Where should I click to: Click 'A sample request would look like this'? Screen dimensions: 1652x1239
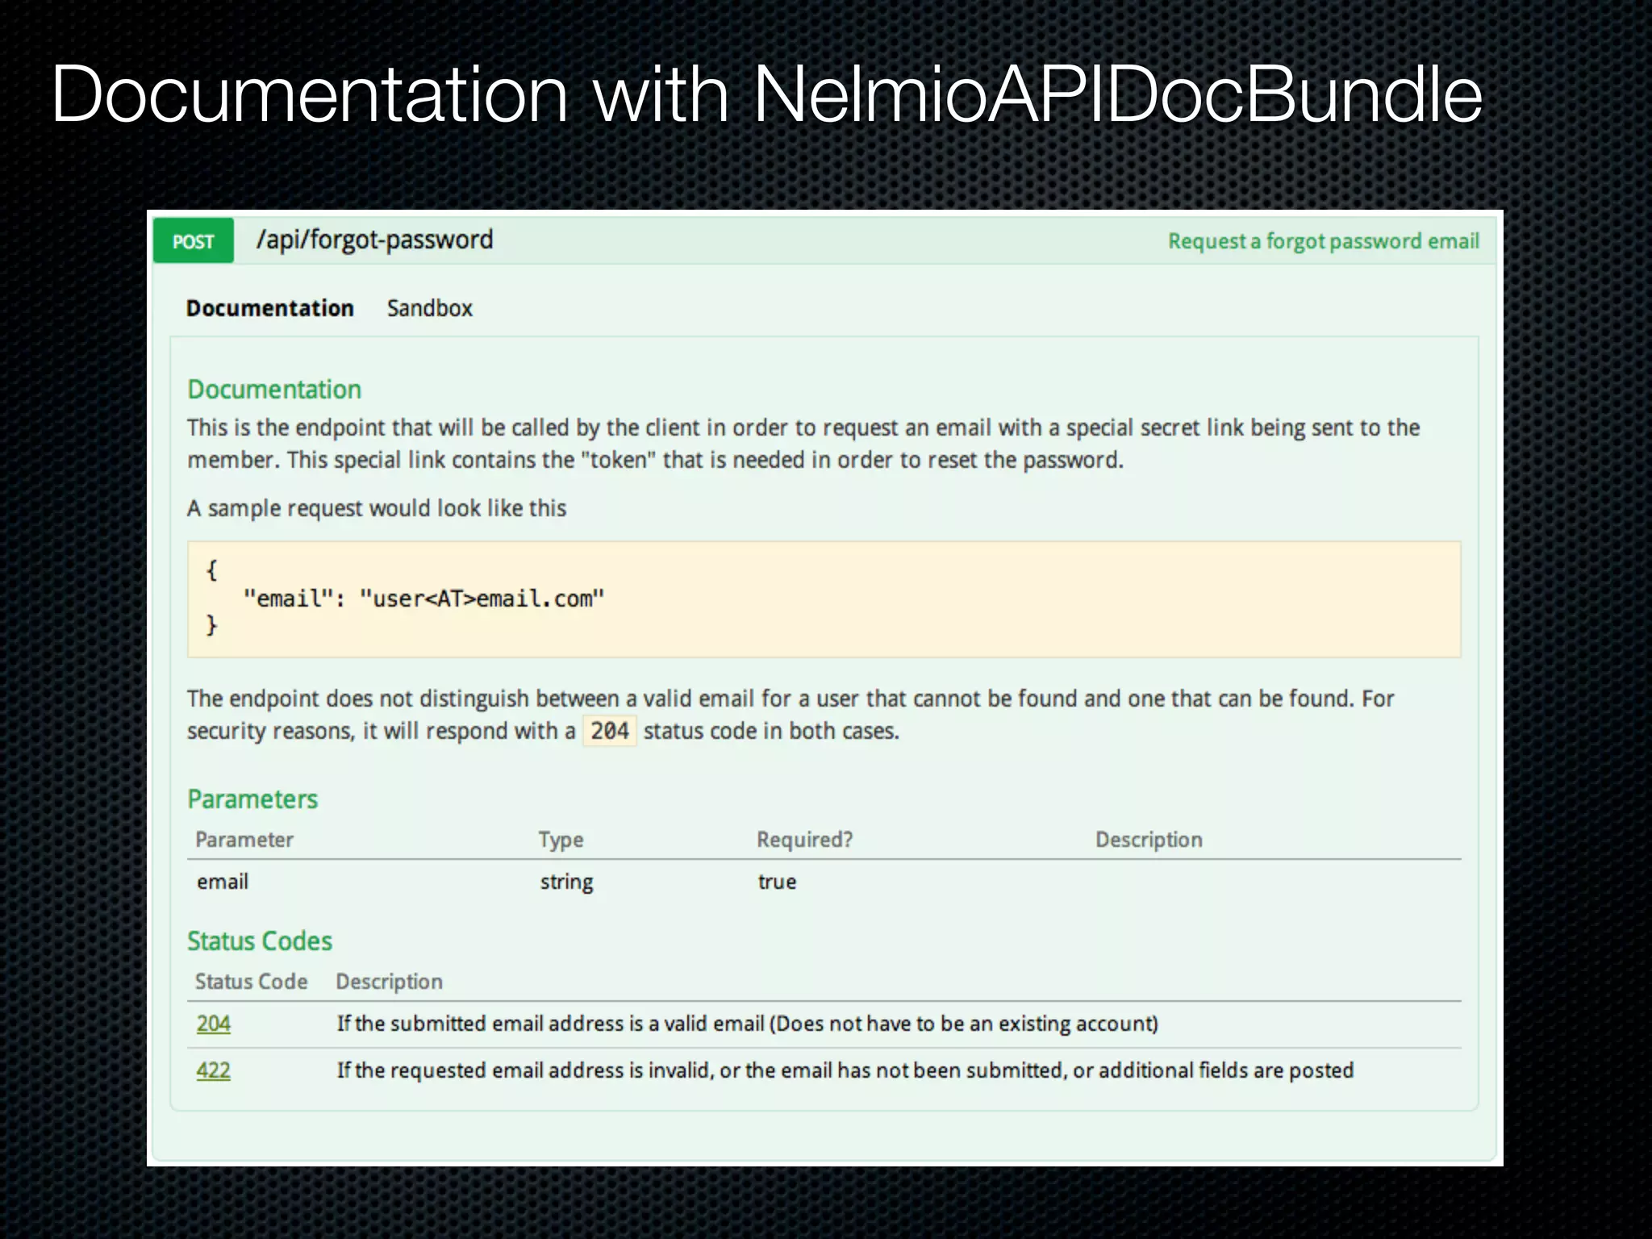coord(377,508)
